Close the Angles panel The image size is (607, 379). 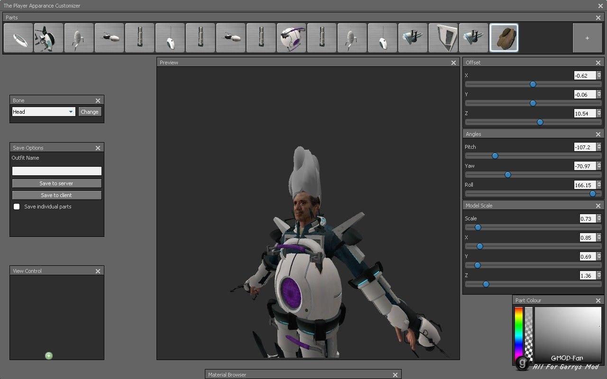pos(598,134)
